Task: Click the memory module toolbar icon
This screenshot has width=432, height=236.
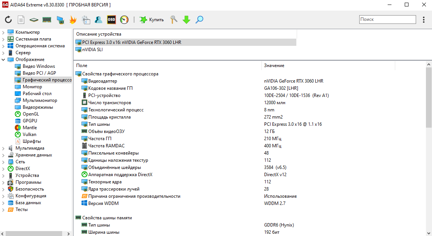Action: (47, 20)
